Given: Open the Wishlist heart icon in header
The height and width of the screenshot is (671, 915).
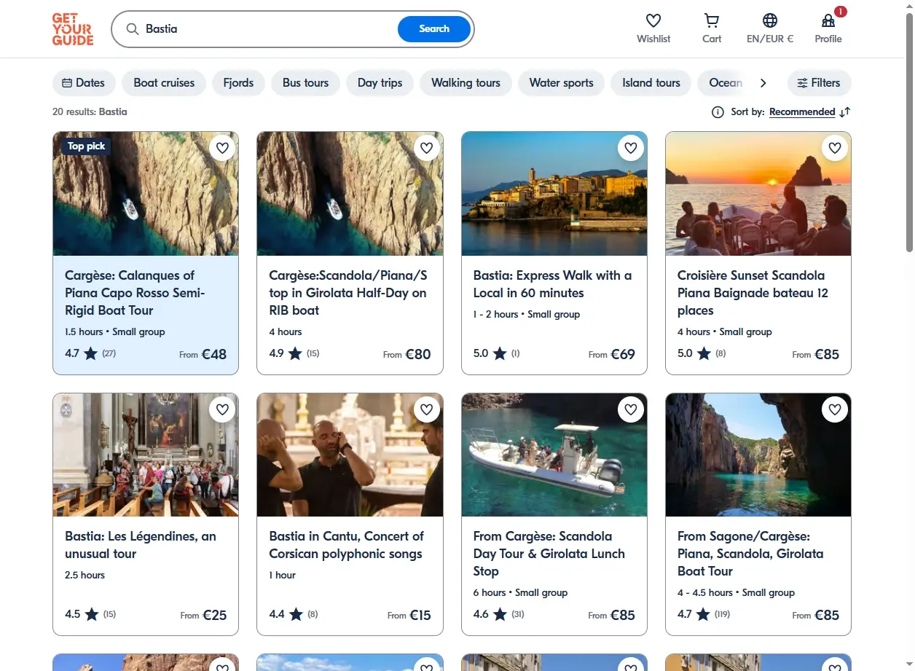Looking at the screenshot, I should click(653, 20).
